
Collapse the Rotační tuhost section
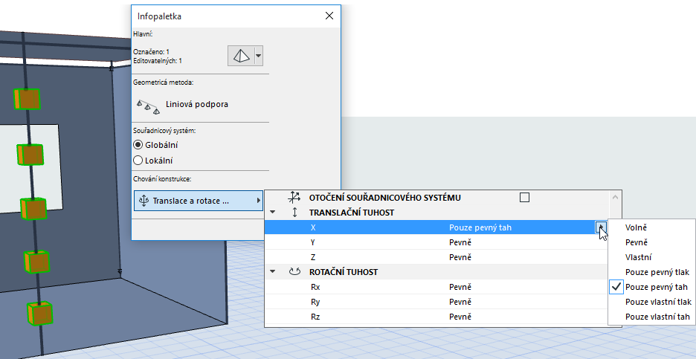[x=273, y=271]
